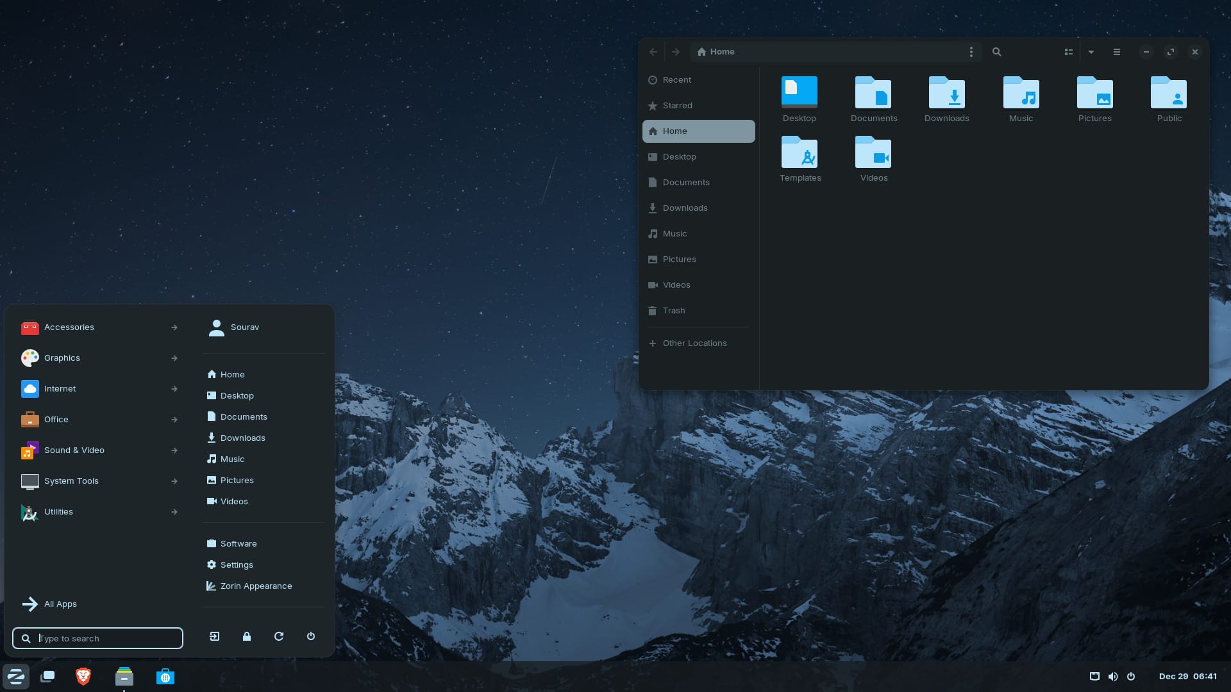The width and height of the screenshot is (1231, 692).
Task: Open Brave browser from the taskbar
Action: coord(83,676)
